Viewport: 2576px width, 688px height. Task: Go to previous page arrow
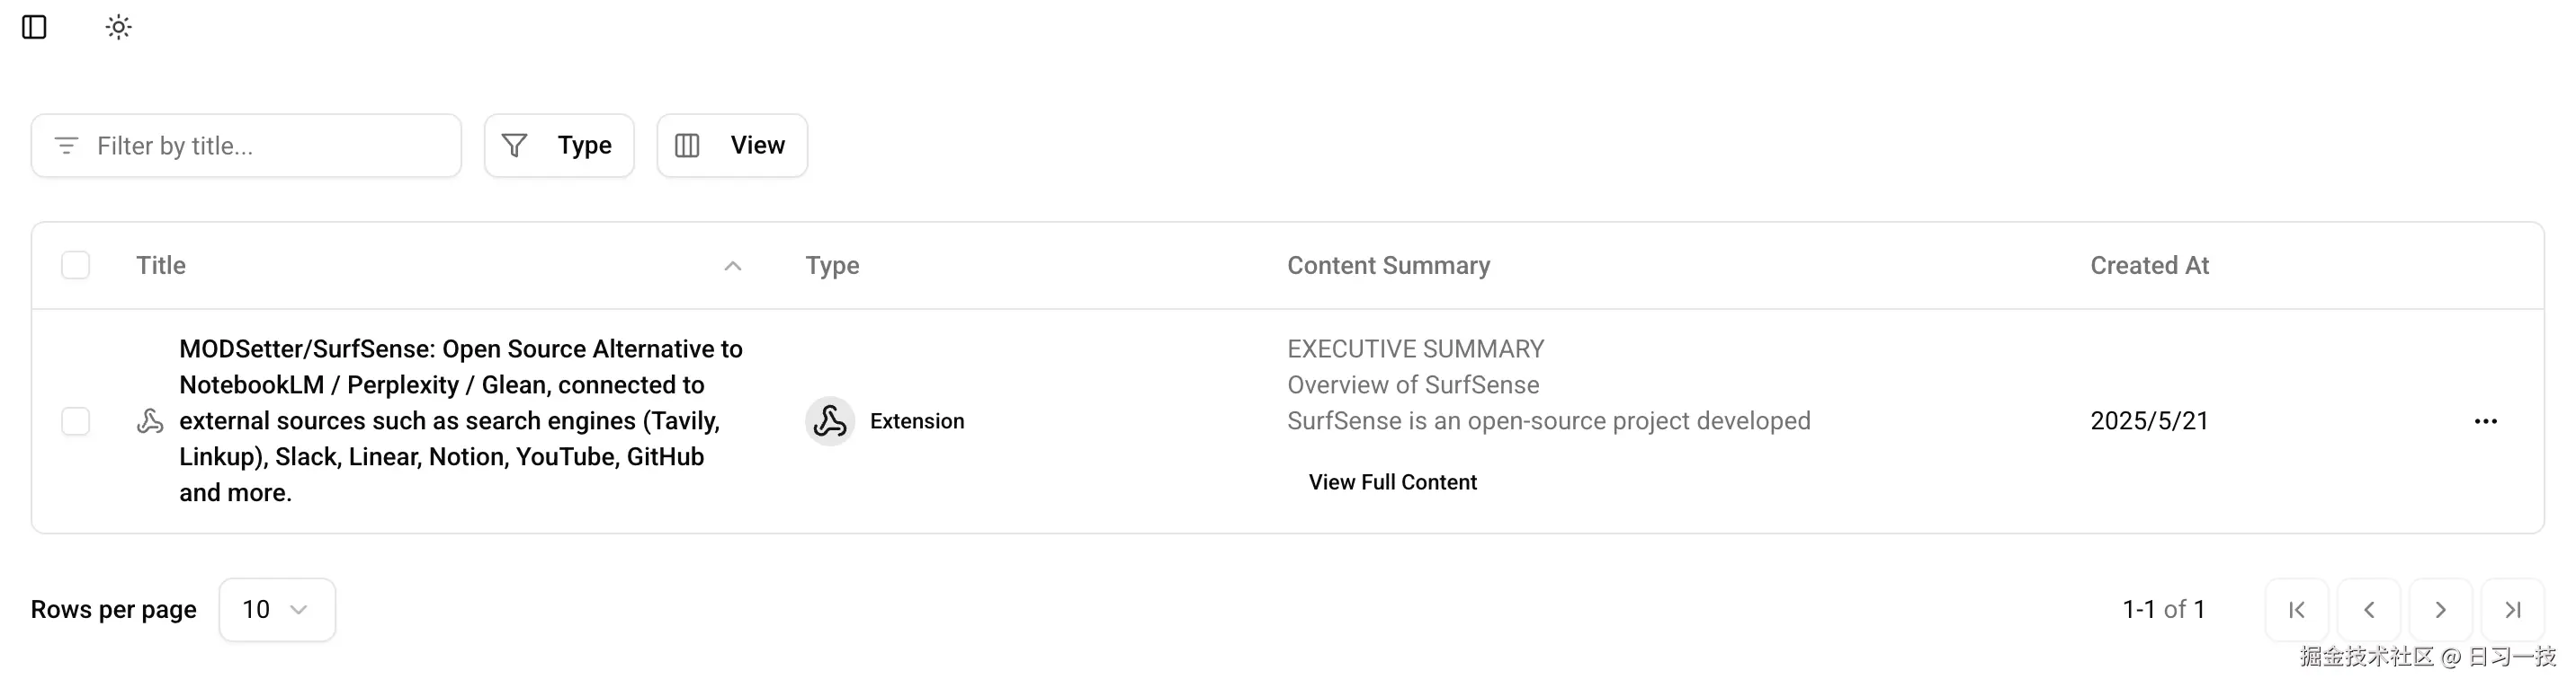click(2369, 609)
